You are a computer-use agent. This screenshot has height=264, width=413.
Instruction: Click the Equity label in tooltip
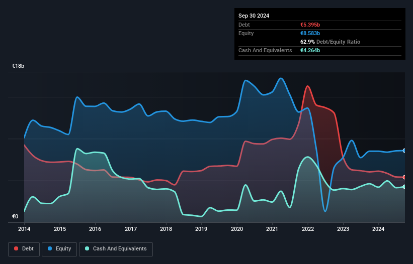pos(246,33)
